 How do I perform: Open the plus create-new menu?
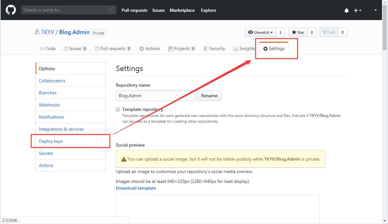(358, 11)
